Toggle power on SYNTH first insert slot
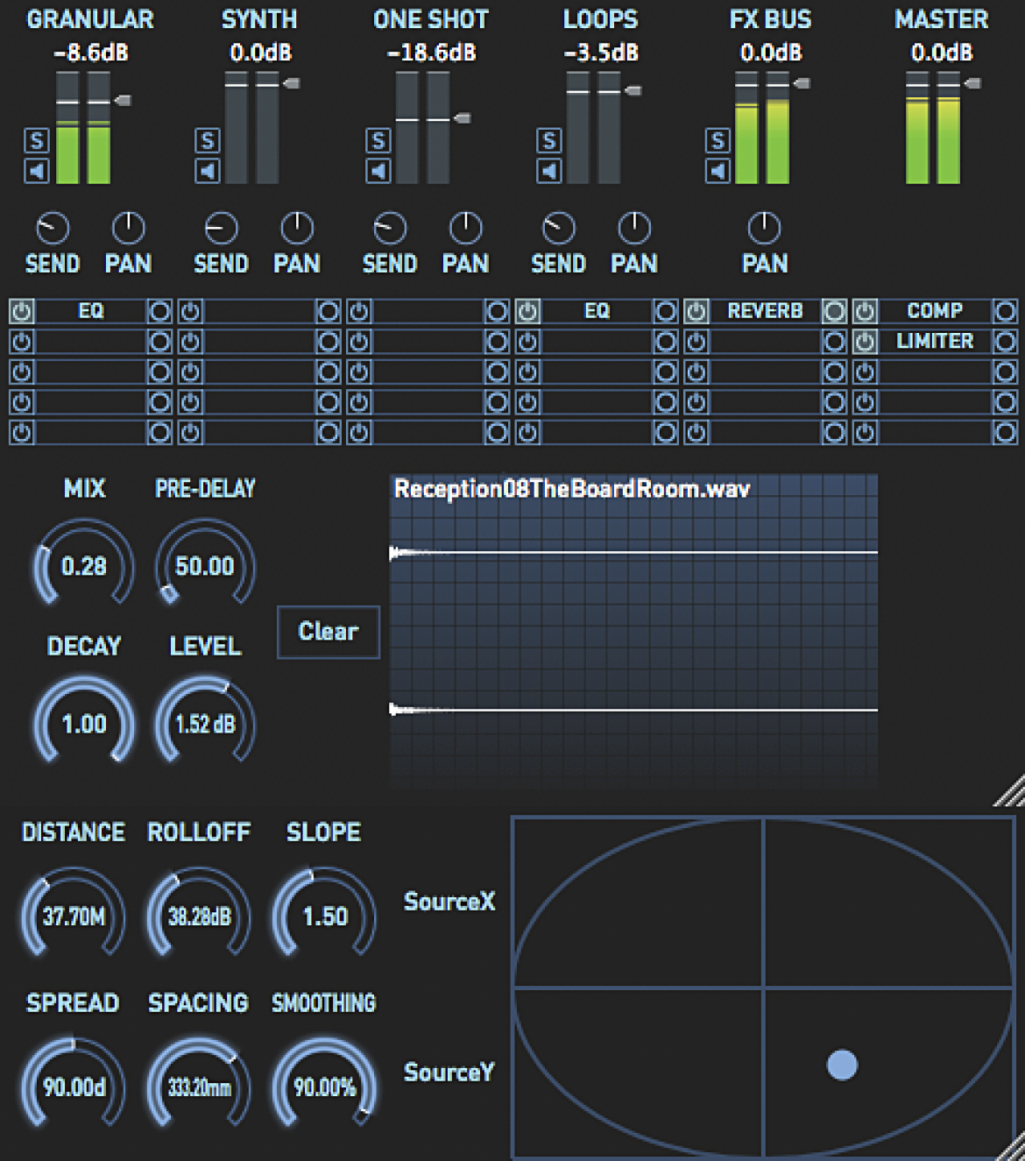1025x1161 pixels. click(x=190, y=311)
